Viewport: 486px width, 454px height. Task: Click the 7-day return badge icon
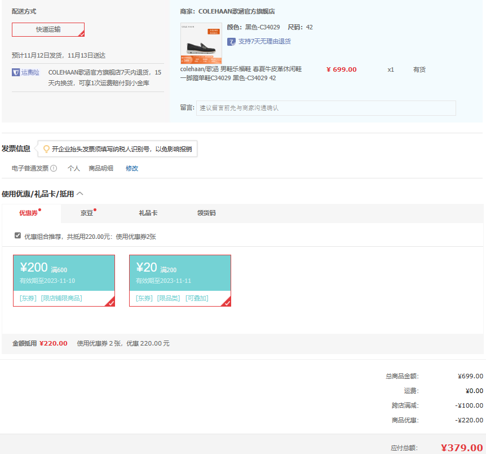(x=231, y=42)
